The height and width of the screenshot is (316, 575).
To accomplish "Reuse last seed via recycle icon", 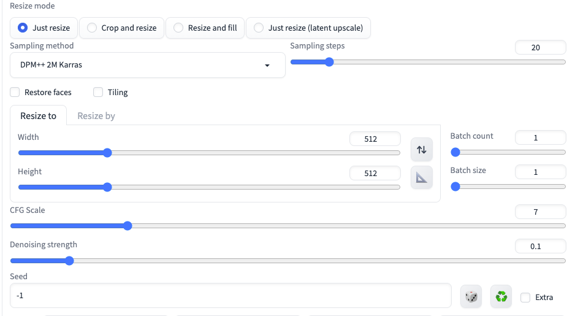I will click(x=501, y=296).
